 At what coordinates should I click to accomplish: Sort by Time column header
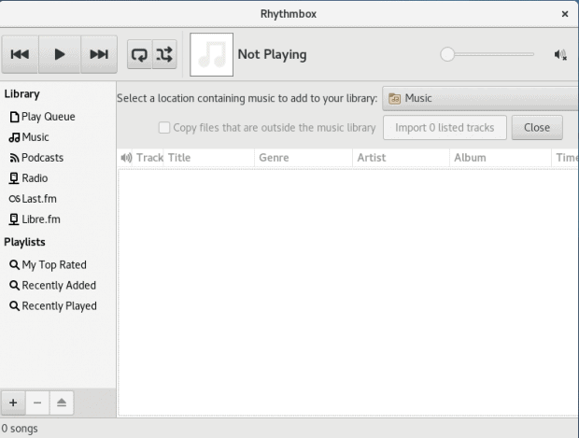pyautogui.click(x=566, y=158)
